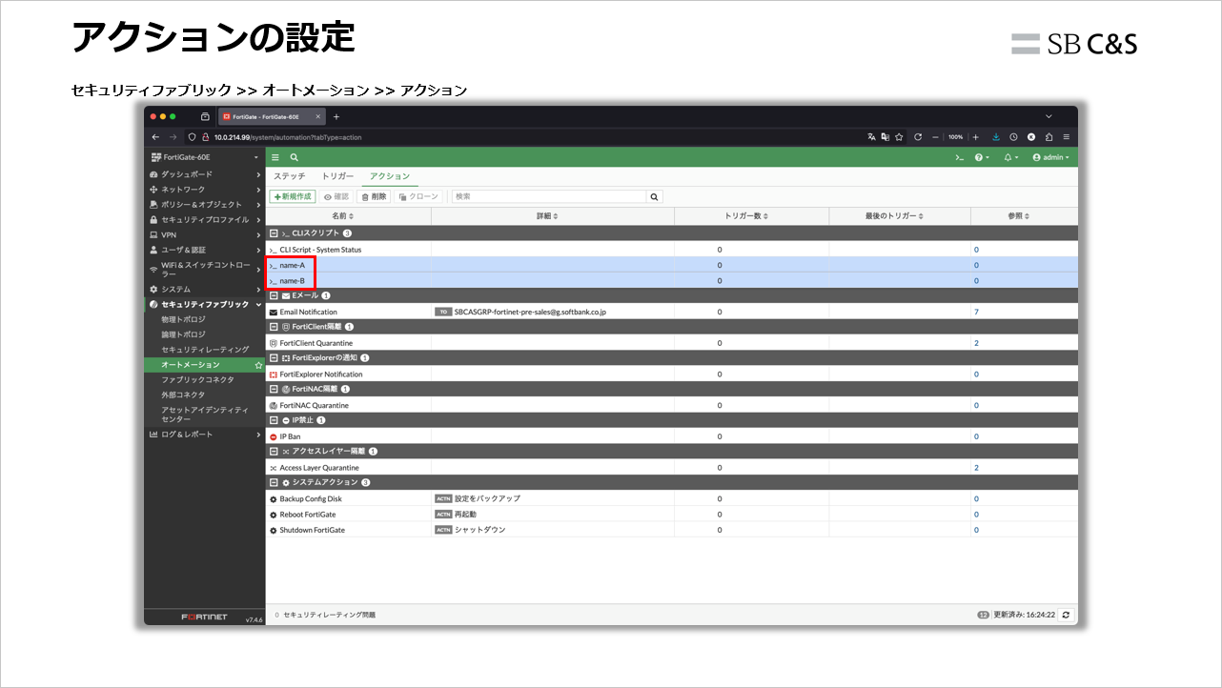The height and width of the screenshot is (688, 1222).
Task: Click the favorite star beside オートメーション
Action: pos(258,365)
